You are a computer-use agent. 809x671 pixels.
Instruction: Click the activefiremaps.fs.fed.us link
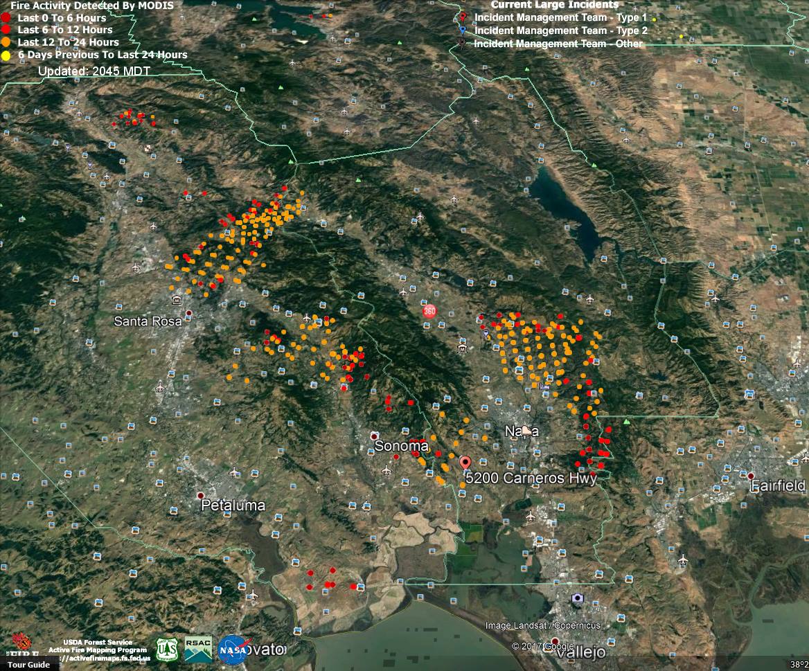coord(104,659)
